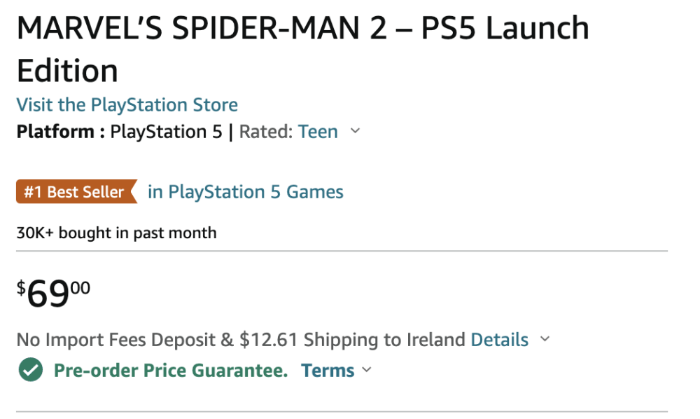
Task: Expand the chevron next to Terms
Action: click(367, 371)
